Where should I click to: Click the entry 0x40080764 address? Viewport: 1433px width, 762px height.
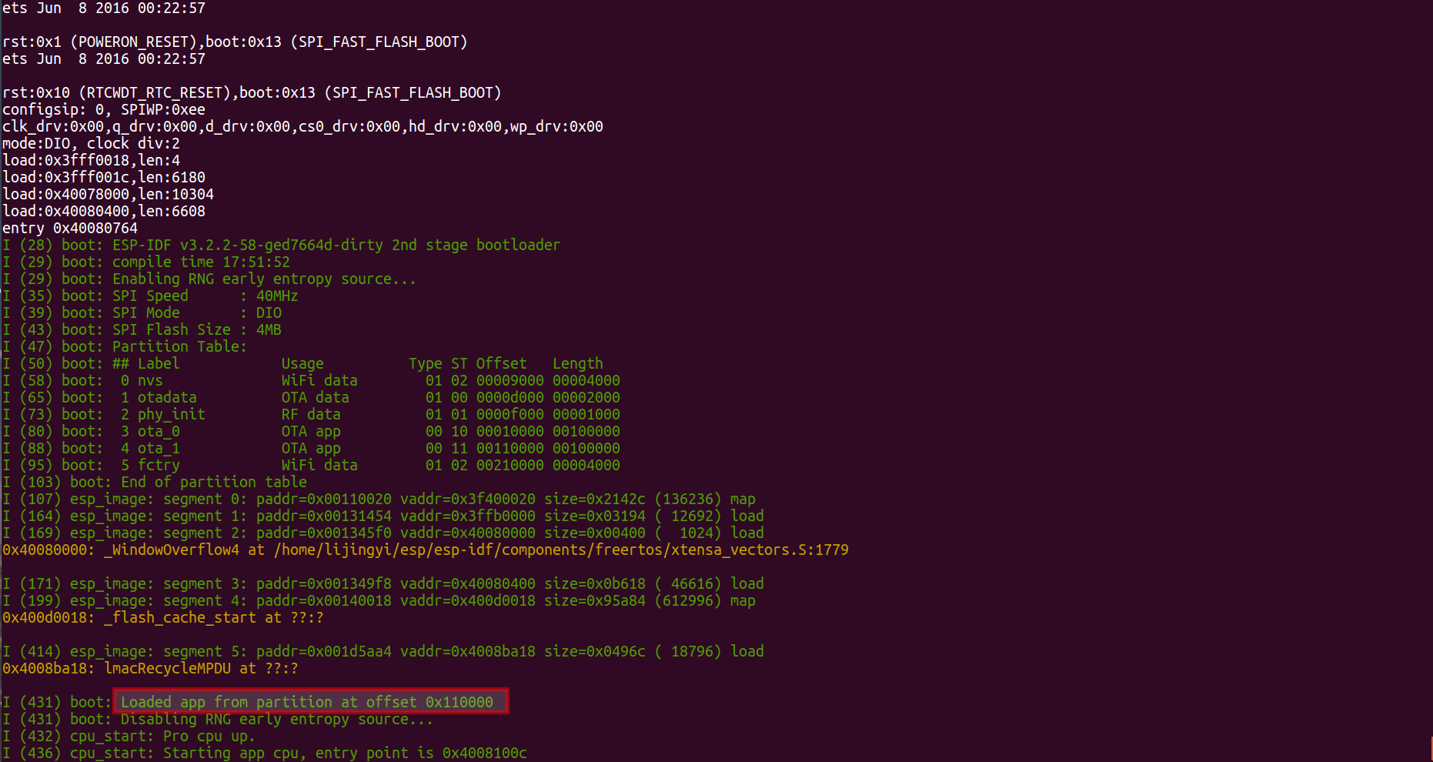coord(95,229)
